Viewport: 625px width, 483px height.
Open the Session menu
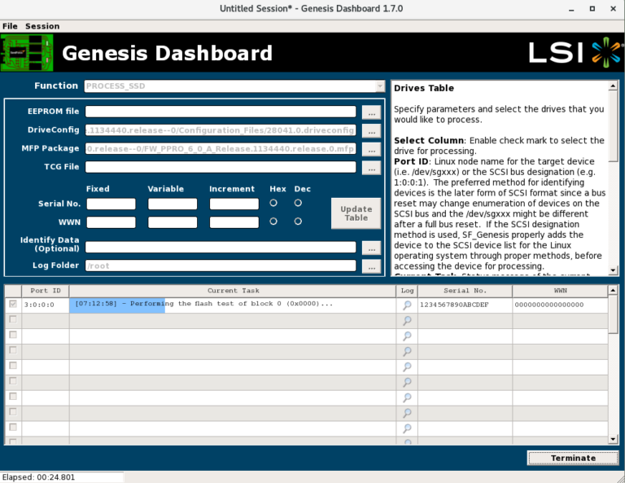[42, 26]
